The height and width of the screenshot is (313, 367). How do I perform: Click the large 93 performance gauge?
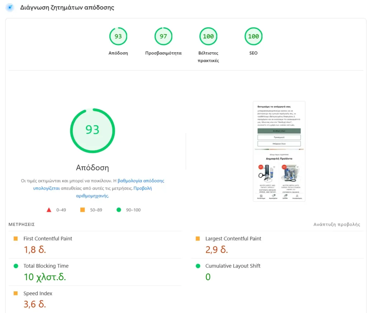point(92,130)
